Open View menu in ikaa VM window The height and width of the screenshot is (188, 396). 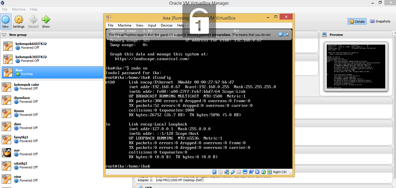pyautogui.click(x=140, y=25)
